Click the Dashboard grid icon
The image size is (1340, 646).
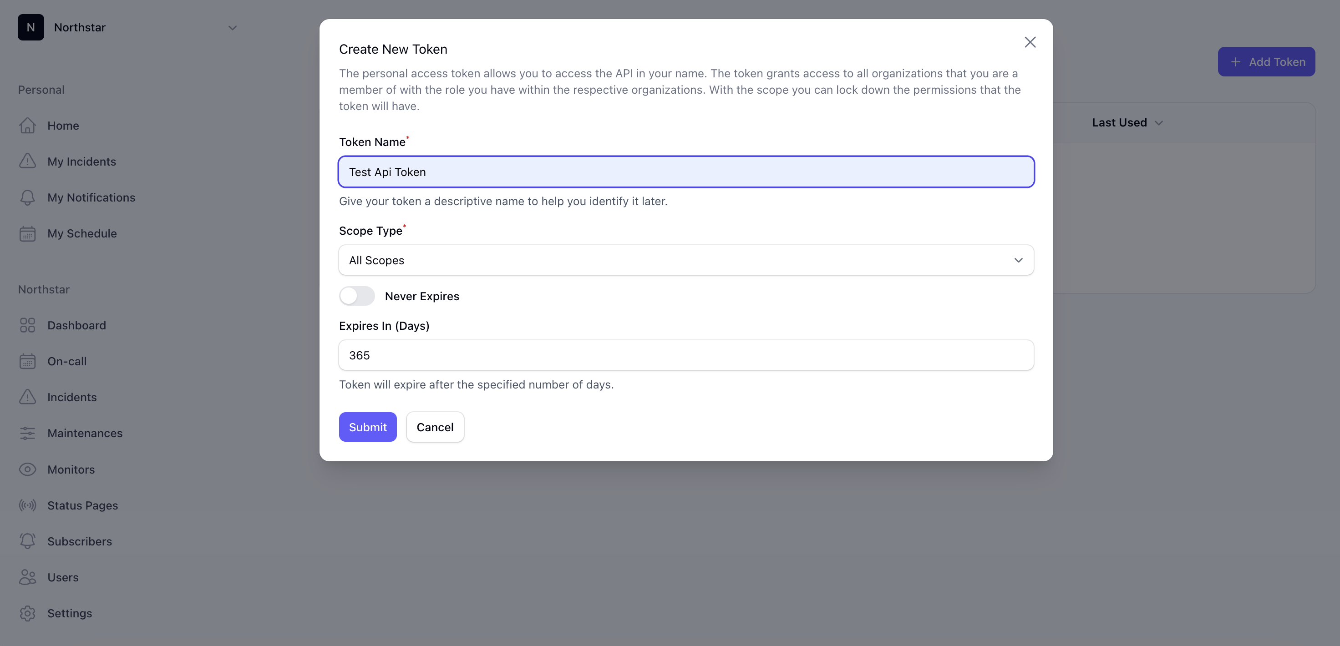tap(28, 325)
